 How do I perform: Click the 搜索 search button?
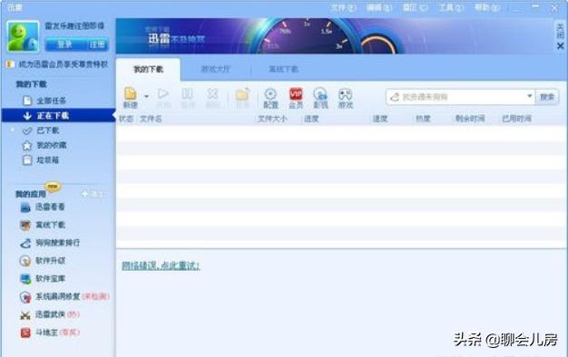pyautogui.click(x=547, y=97)
